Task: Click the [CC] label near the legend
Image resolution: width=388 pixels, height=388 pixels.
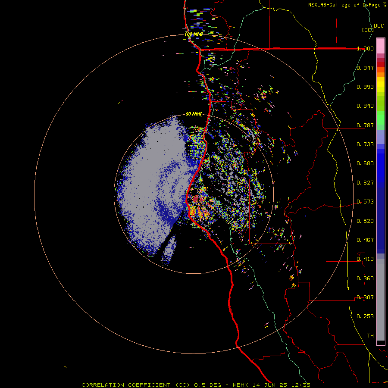Action: tap(368, 30)
